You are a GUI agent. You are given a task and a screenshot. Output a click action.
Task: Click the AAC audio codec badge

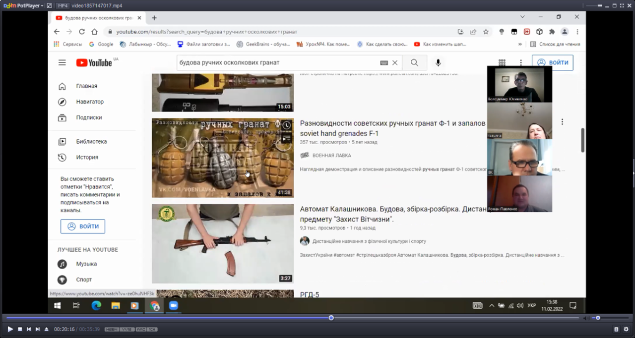[141, 329]
